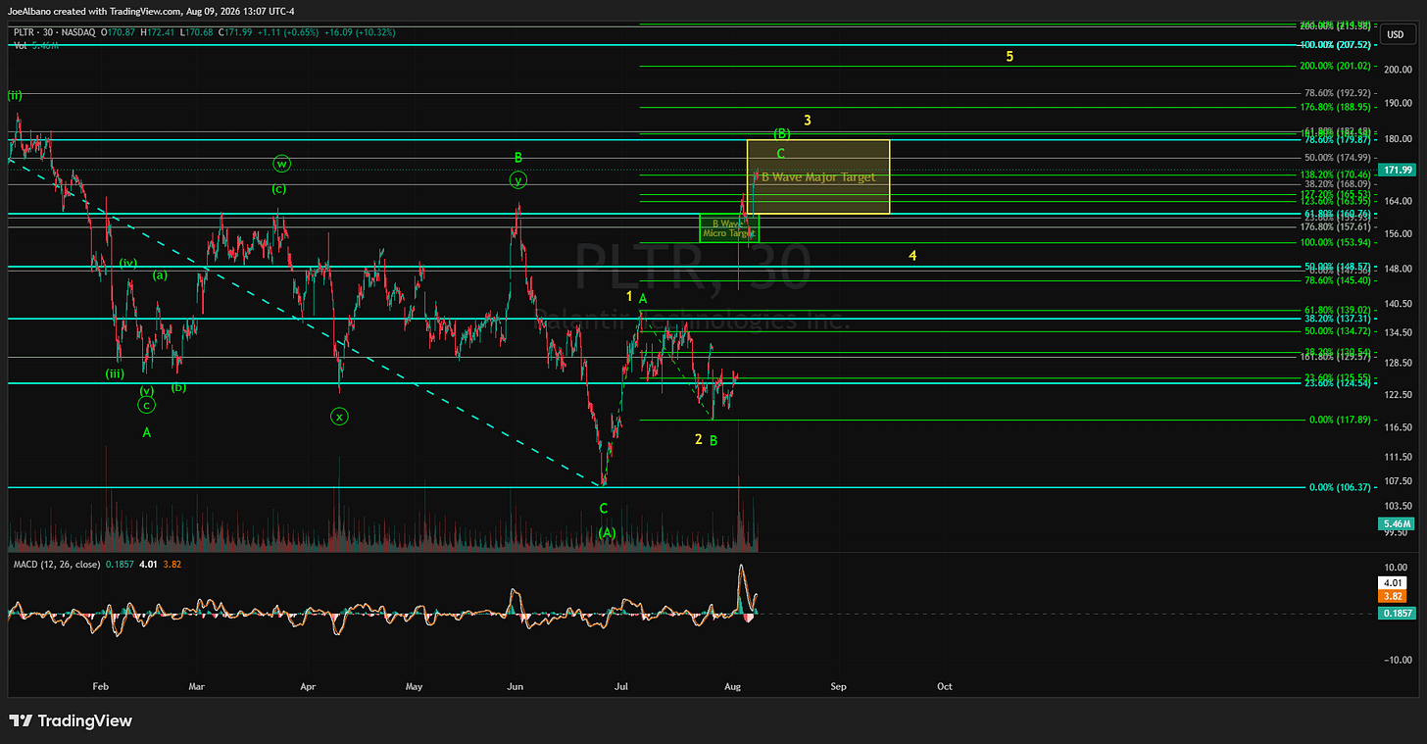This screenshot has width=1427, height=744.
Task: Click the 171.99 current price label
Action: tap(1395, 170)
